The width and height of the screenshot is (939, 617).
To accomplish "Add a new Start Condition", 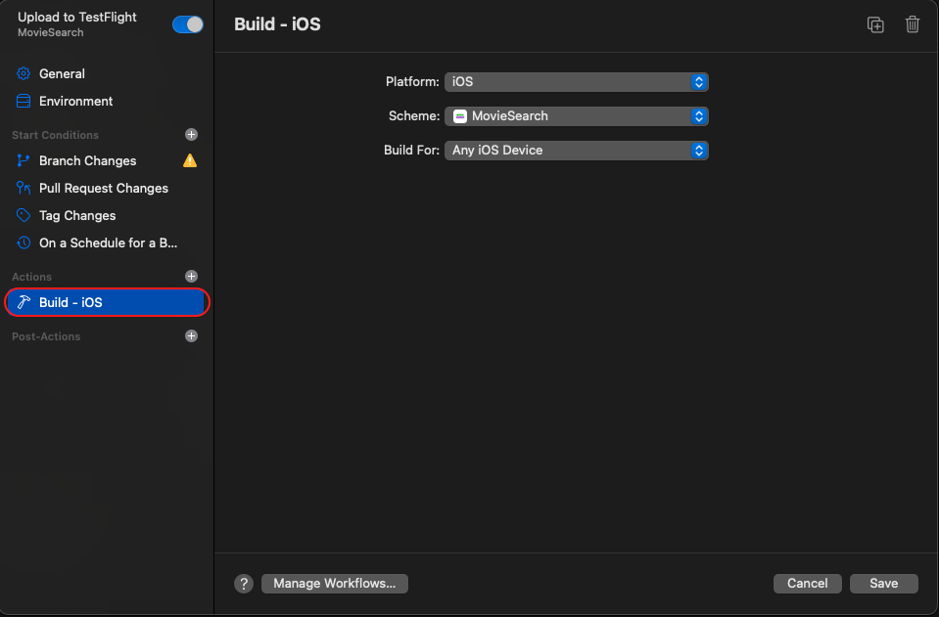I will coord(191,135).
